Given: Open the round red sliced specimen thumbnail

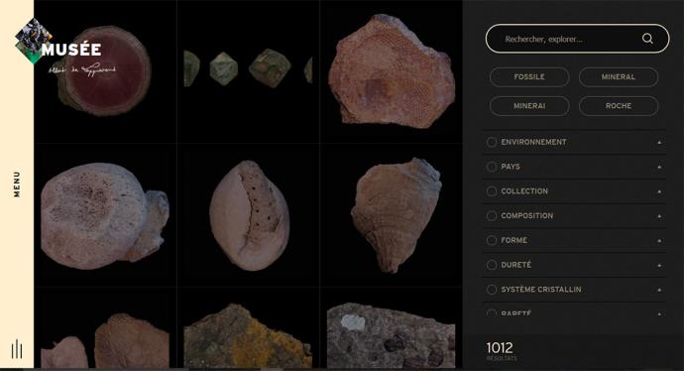Looking at the screenshot, I should click(x=105, y=70).
